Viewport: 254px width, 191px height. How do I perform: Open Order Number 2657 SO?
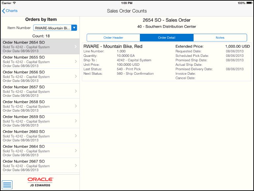[40, 91]
